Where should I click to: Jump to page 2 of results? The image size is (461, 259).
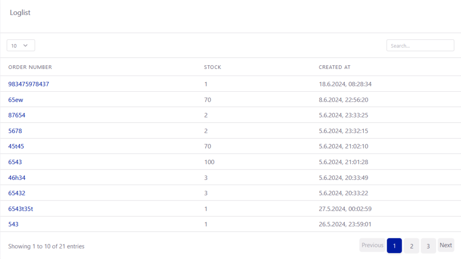click(x=411, y=246)
